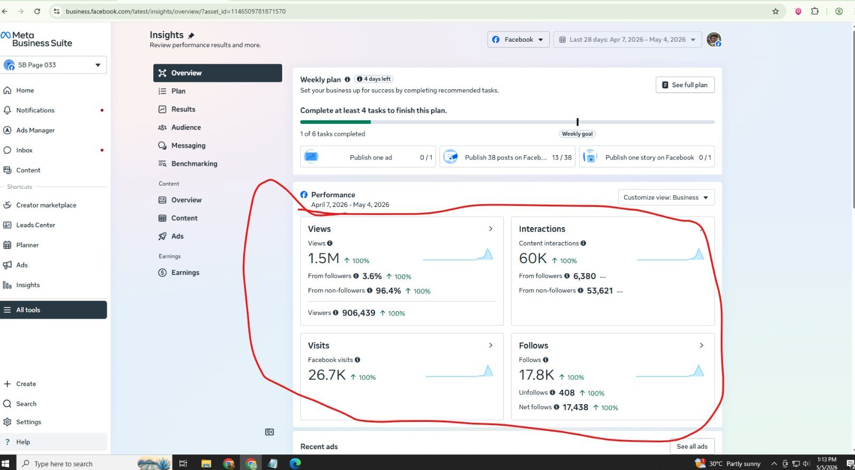Click See all ads button
Viewport: 855px width, 470px height.
point(692,446)
